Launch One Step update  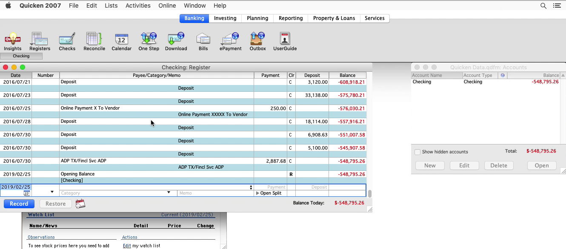pos(149,42)
